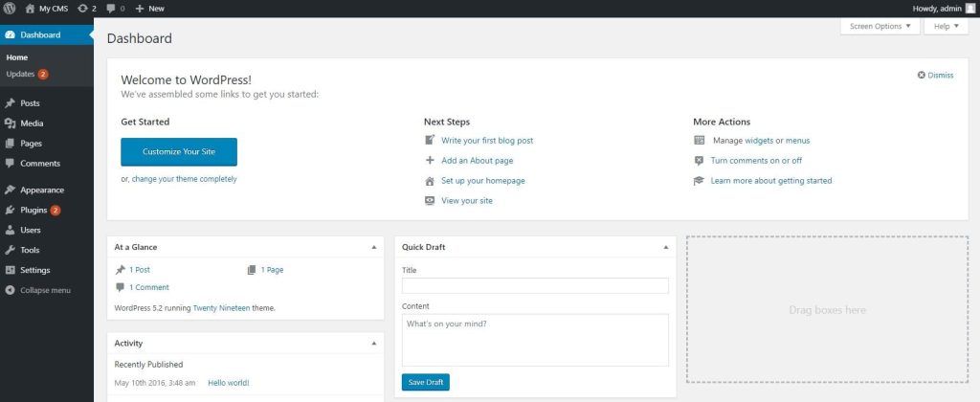This screenshot has width=980, height=402.
Task: Click the Save Draft button
Action: 425,382
